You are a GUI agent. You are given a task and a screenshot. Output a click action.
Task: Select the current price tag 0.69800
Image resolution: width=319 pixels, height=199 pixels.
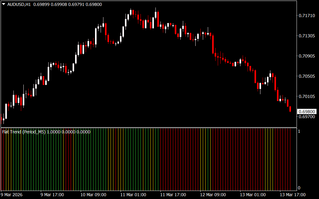click(307, 112)
